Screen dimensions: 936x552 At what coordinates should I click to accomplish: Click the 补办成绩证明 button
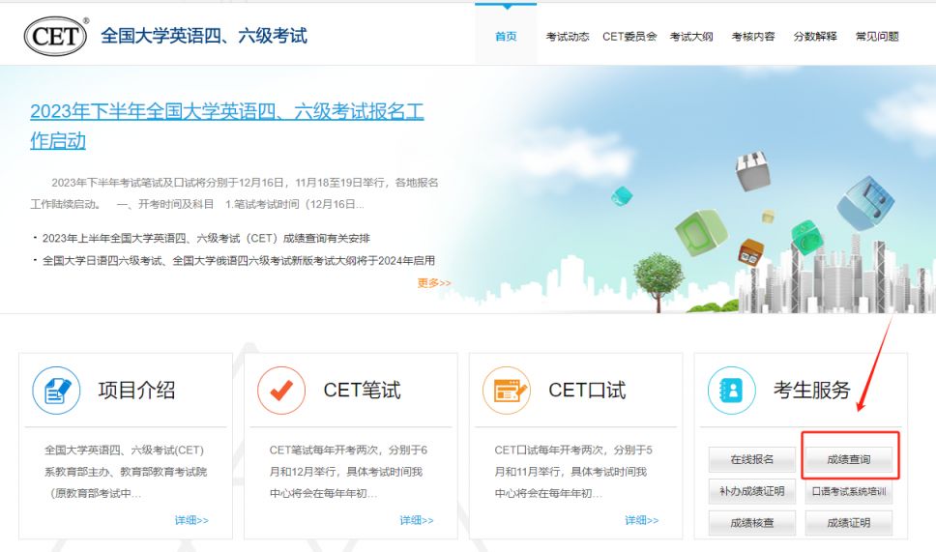[752, 491]
